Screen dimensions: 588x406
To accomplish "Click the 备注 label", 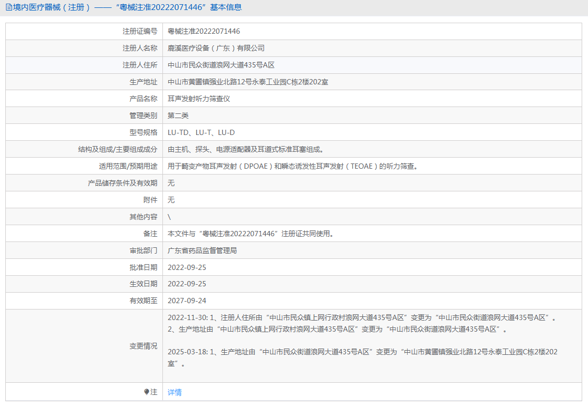I will point(150,234).
